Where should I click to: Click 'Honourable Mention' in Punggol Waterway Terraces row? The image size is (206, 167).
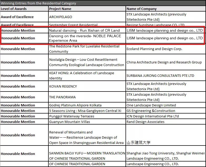click(x=18, y=116)
